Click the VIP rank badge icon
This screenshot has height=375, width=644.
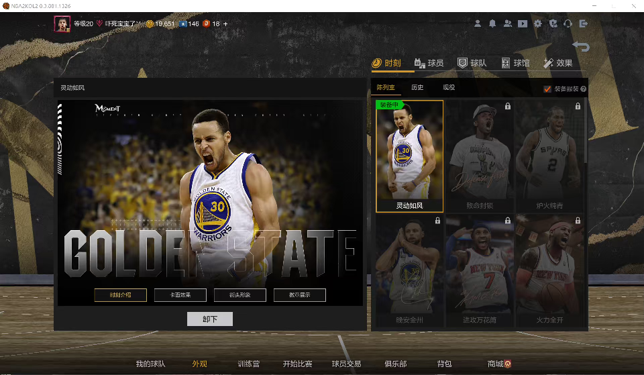(x=99, y=24)
